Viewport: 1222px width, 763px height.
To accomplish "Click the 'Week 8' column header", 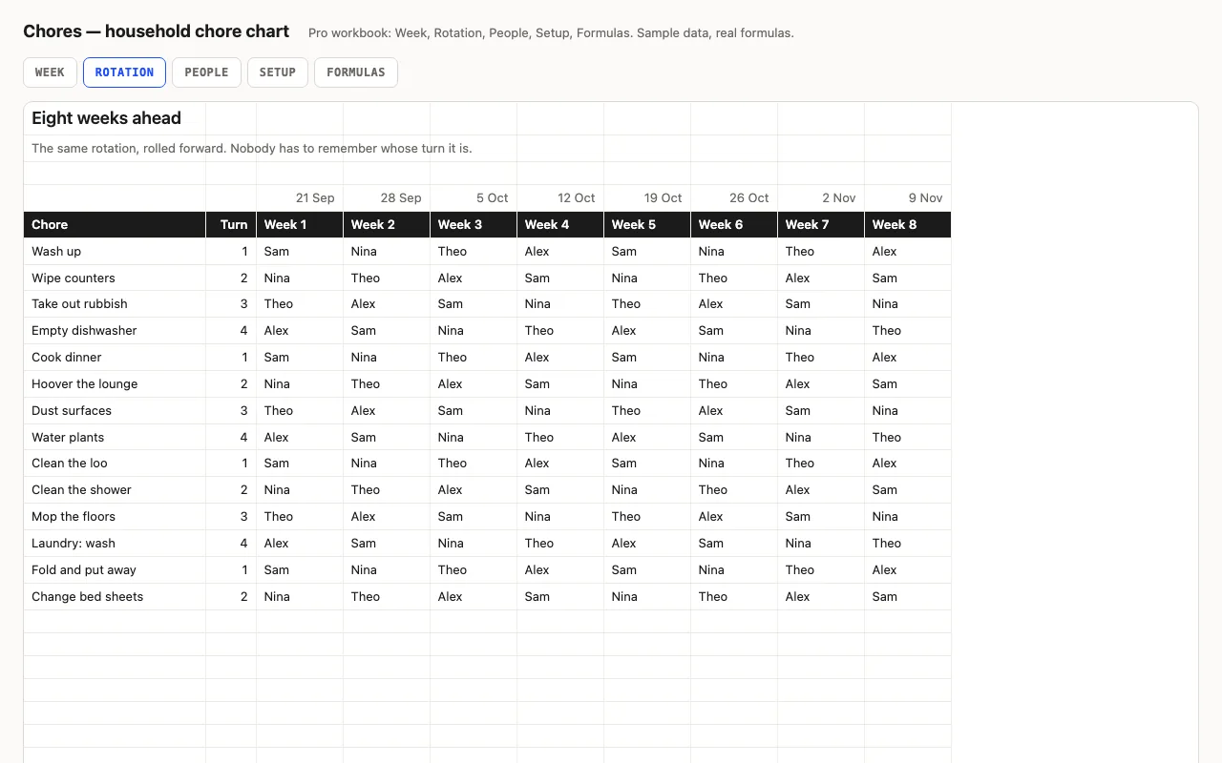I will point(908,225).
